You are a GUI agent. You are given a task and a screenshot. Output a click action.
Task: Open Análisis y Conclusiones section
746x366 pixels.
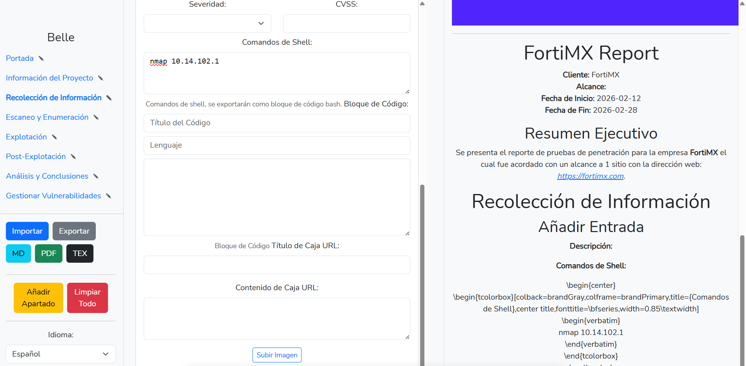(x=47, y=176)
